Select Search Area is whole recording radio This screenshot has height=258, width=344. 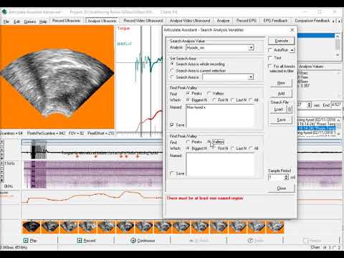172,64
